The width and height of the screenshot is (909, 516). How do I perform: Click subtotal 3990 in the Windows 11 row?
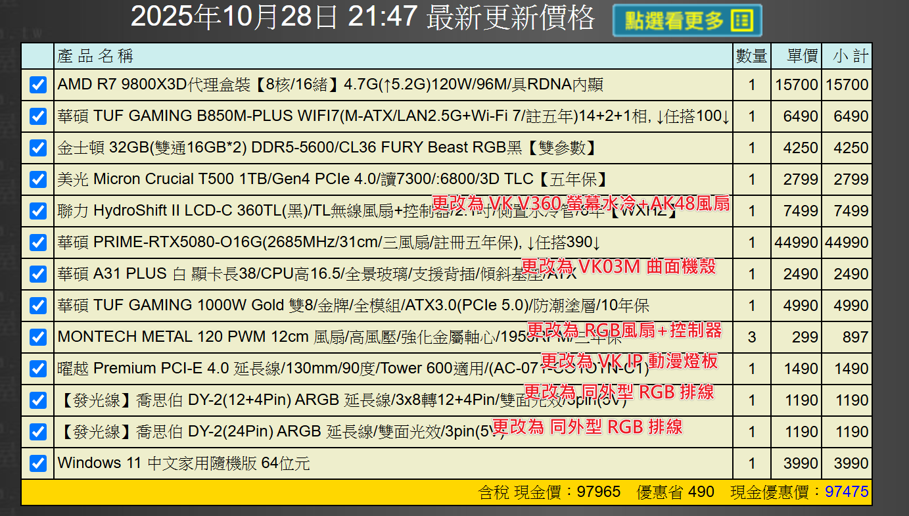point(851,464)
